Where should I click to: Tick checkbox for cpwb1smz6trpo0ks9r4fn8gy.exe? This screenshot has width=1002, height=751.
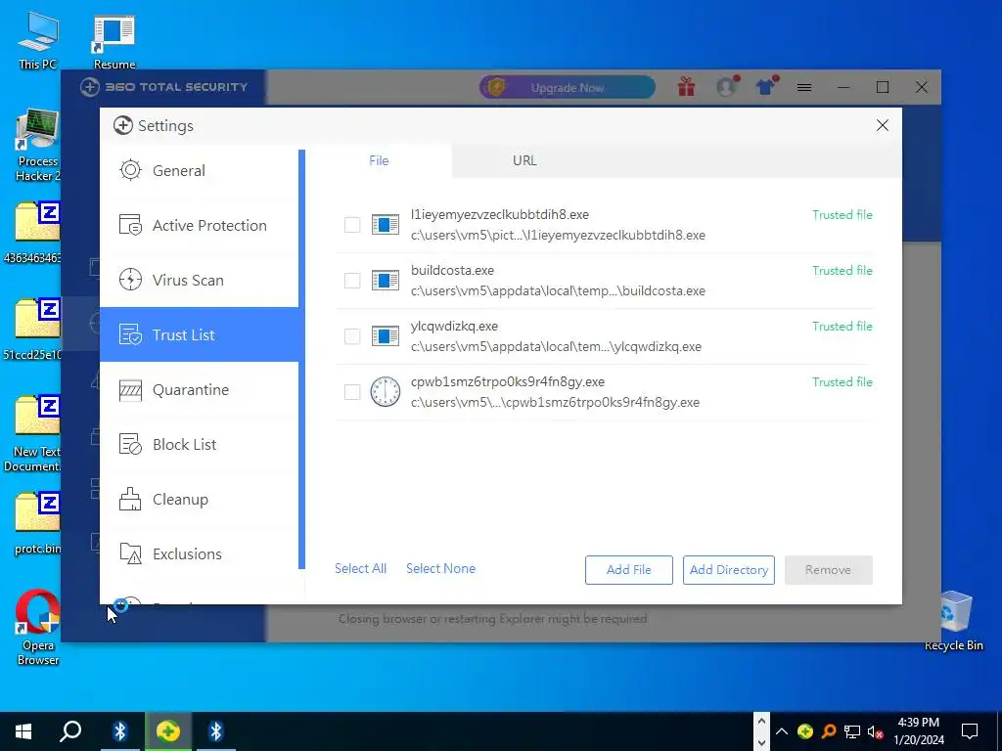(x=352, y=392)
